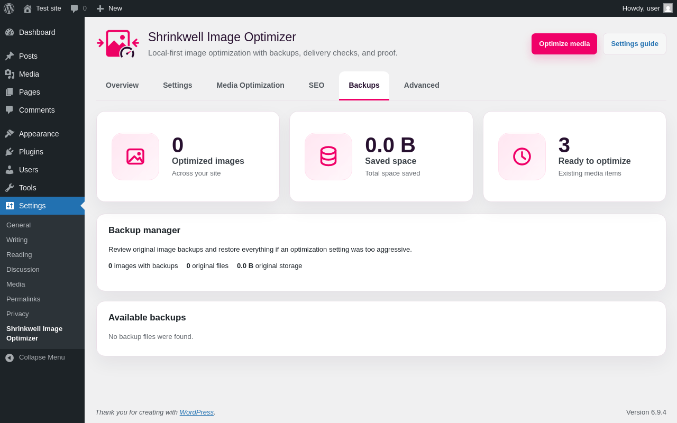Viewport: 677px width, 423px height.
Task: Open the Appearance menu in sidebar
Action: (x=42, y=134)
